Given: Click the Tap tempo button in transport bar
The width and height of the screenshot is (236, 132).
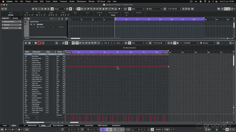Looking at the screenshot, I should (167, 129).
